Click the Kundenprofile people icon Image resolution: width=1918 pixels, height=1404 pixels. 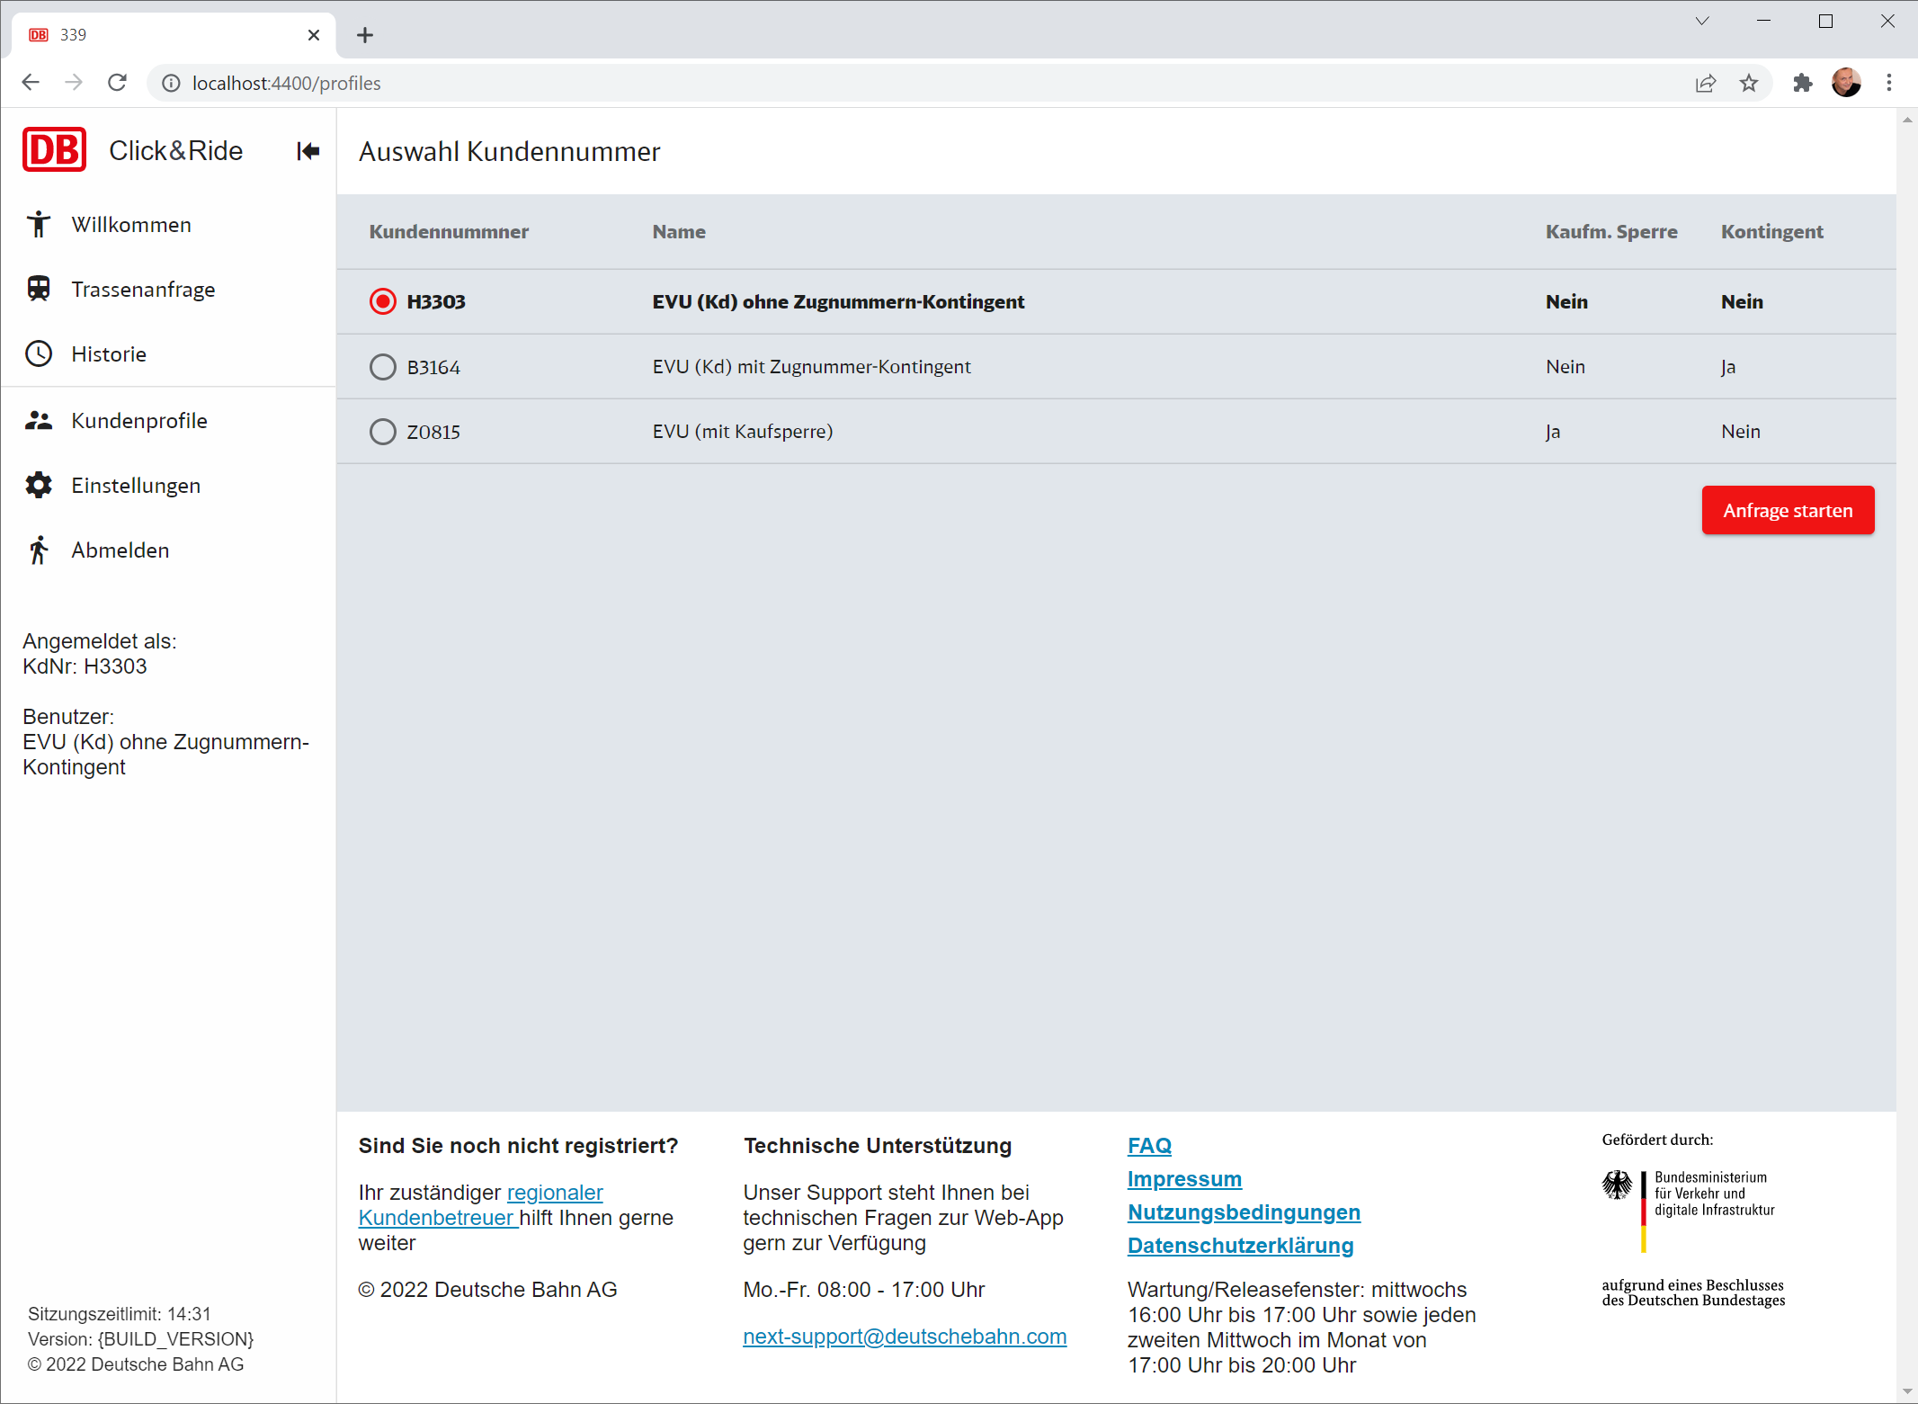click(x=39, y=420)
